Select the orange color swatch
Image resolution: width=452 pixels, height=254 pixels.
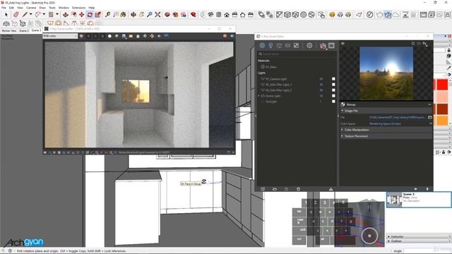pyautogui.click(x=442, y=121)
